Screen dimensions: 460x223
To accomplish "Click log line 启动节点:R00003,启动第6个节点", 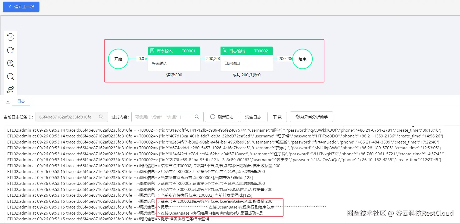I will click(x=136, y=172).
